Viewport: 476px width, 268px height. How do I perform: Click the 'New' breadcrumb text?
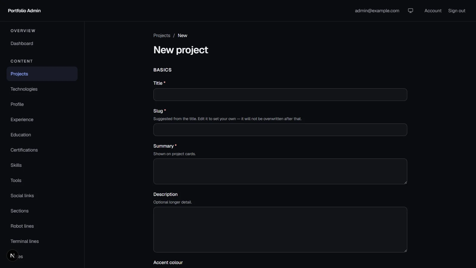(182, 35)
